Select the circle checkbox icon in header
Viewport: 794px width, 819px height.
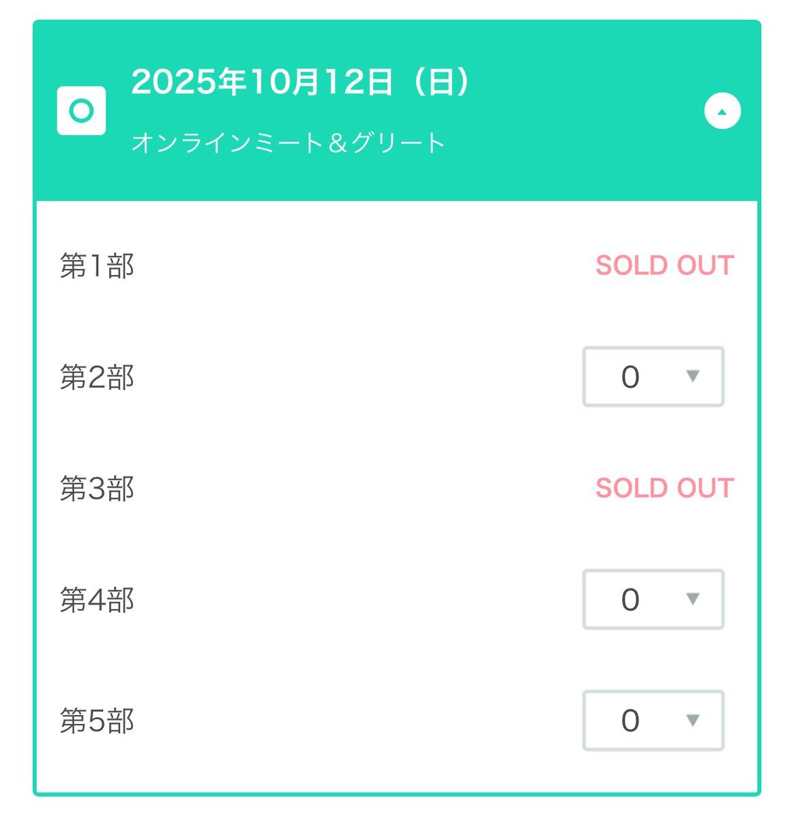pos(82,111)
